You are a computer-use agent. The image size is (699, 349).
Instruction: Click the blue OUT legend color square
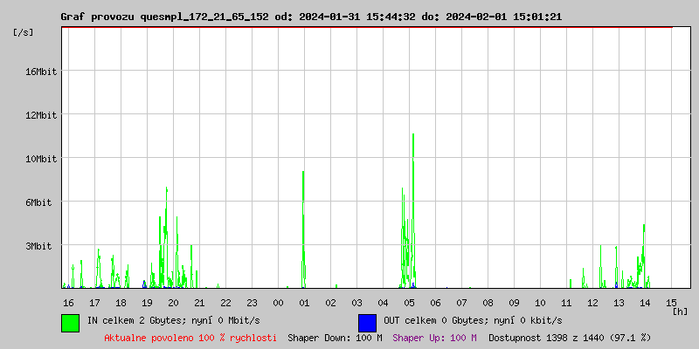[367, 322]
